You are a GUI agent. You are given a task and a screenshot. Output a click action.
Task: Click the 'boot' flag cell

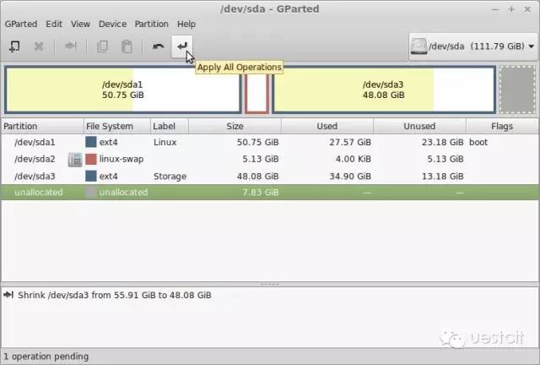point(478,142)
